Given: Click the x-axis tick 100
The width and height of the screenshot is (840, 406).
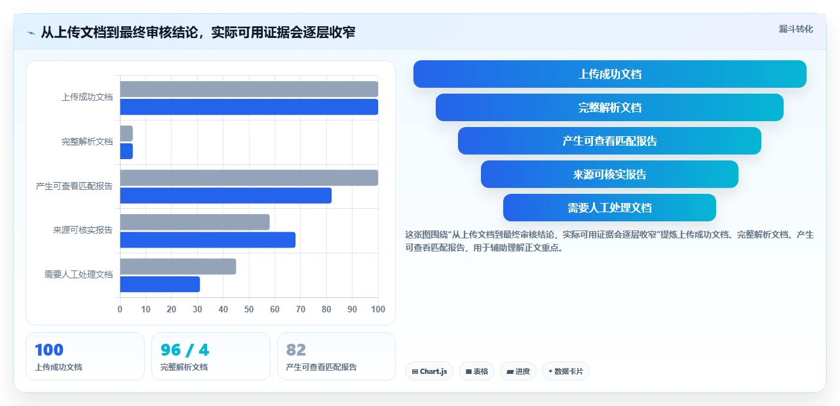Looking at the screenshot, I should click(x=378, y=309).
